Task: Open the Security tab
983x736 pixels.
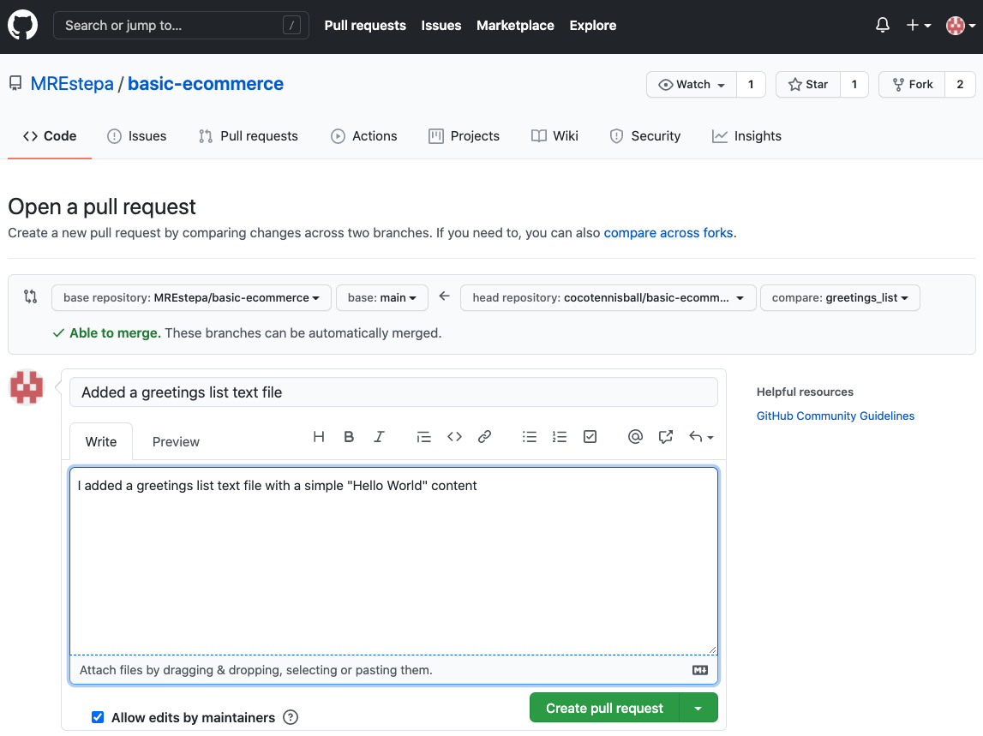Action: (645, 136)
